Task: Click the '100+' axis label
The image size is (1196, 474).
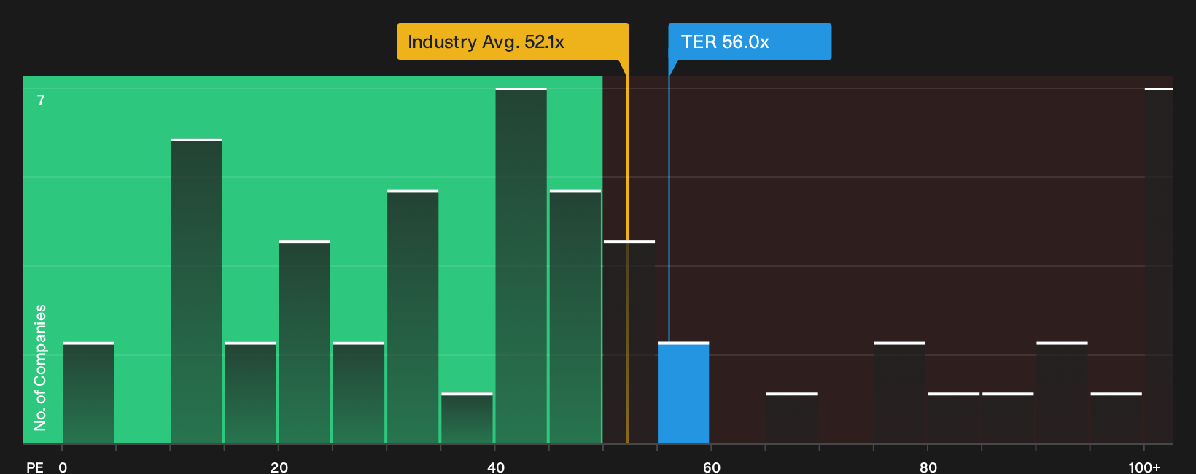Action: (x=1144, y=467)
